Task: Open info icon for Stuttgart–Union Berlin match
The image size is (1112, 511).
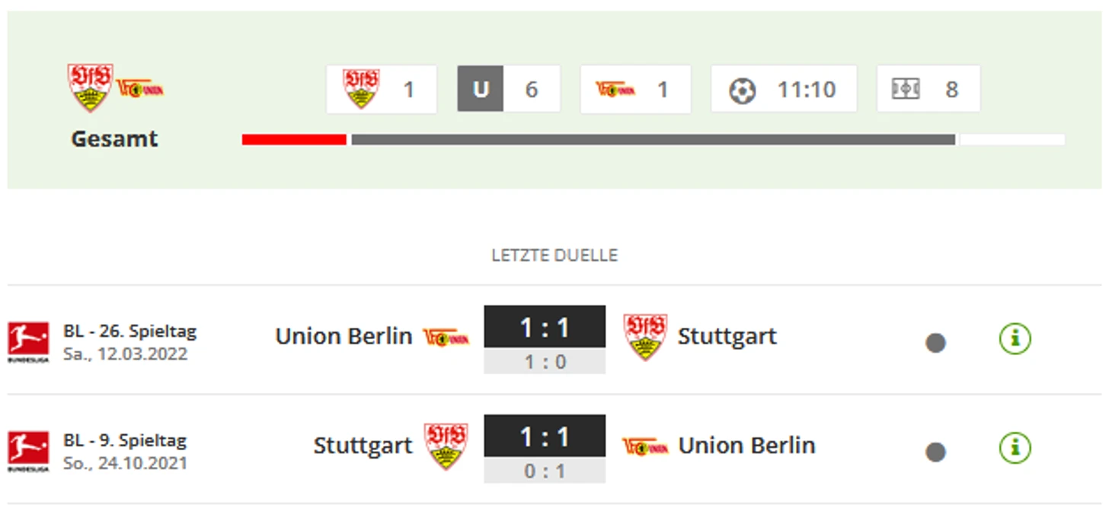Action: (x=1015, y=447)
